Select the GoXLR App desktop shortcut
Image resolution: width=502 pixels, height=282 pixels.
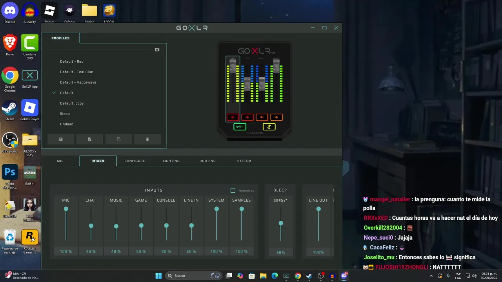[x=29, y=78]
